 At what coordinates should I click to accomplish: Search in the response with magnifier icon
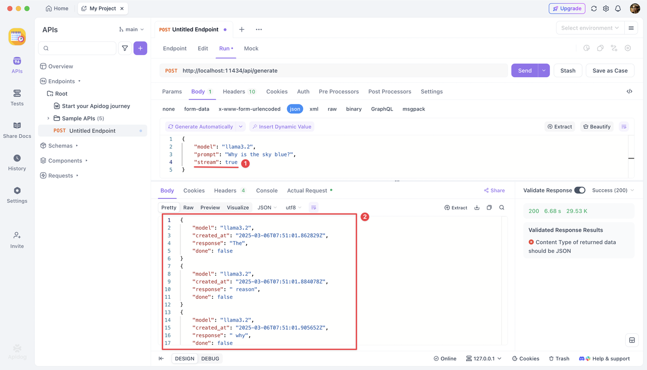pyautogui.click(x=502, y=207)
